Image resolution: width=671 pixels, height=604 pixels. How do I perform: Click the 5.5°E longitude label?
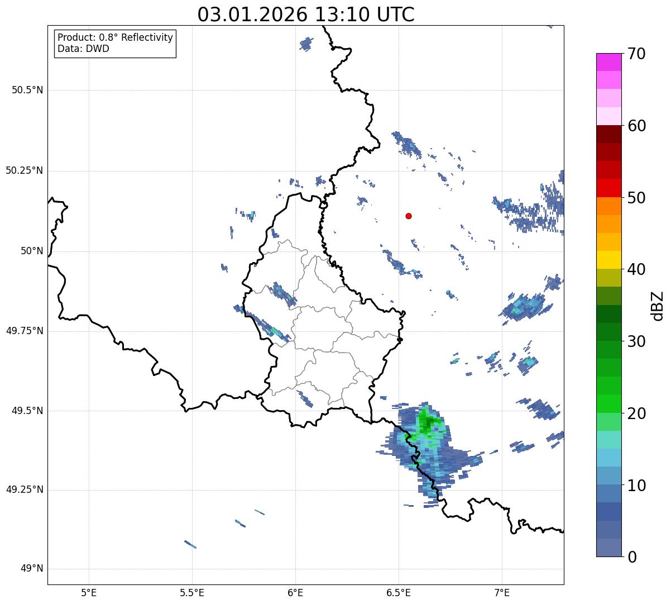pyautogui.click(x=192, y=592)
